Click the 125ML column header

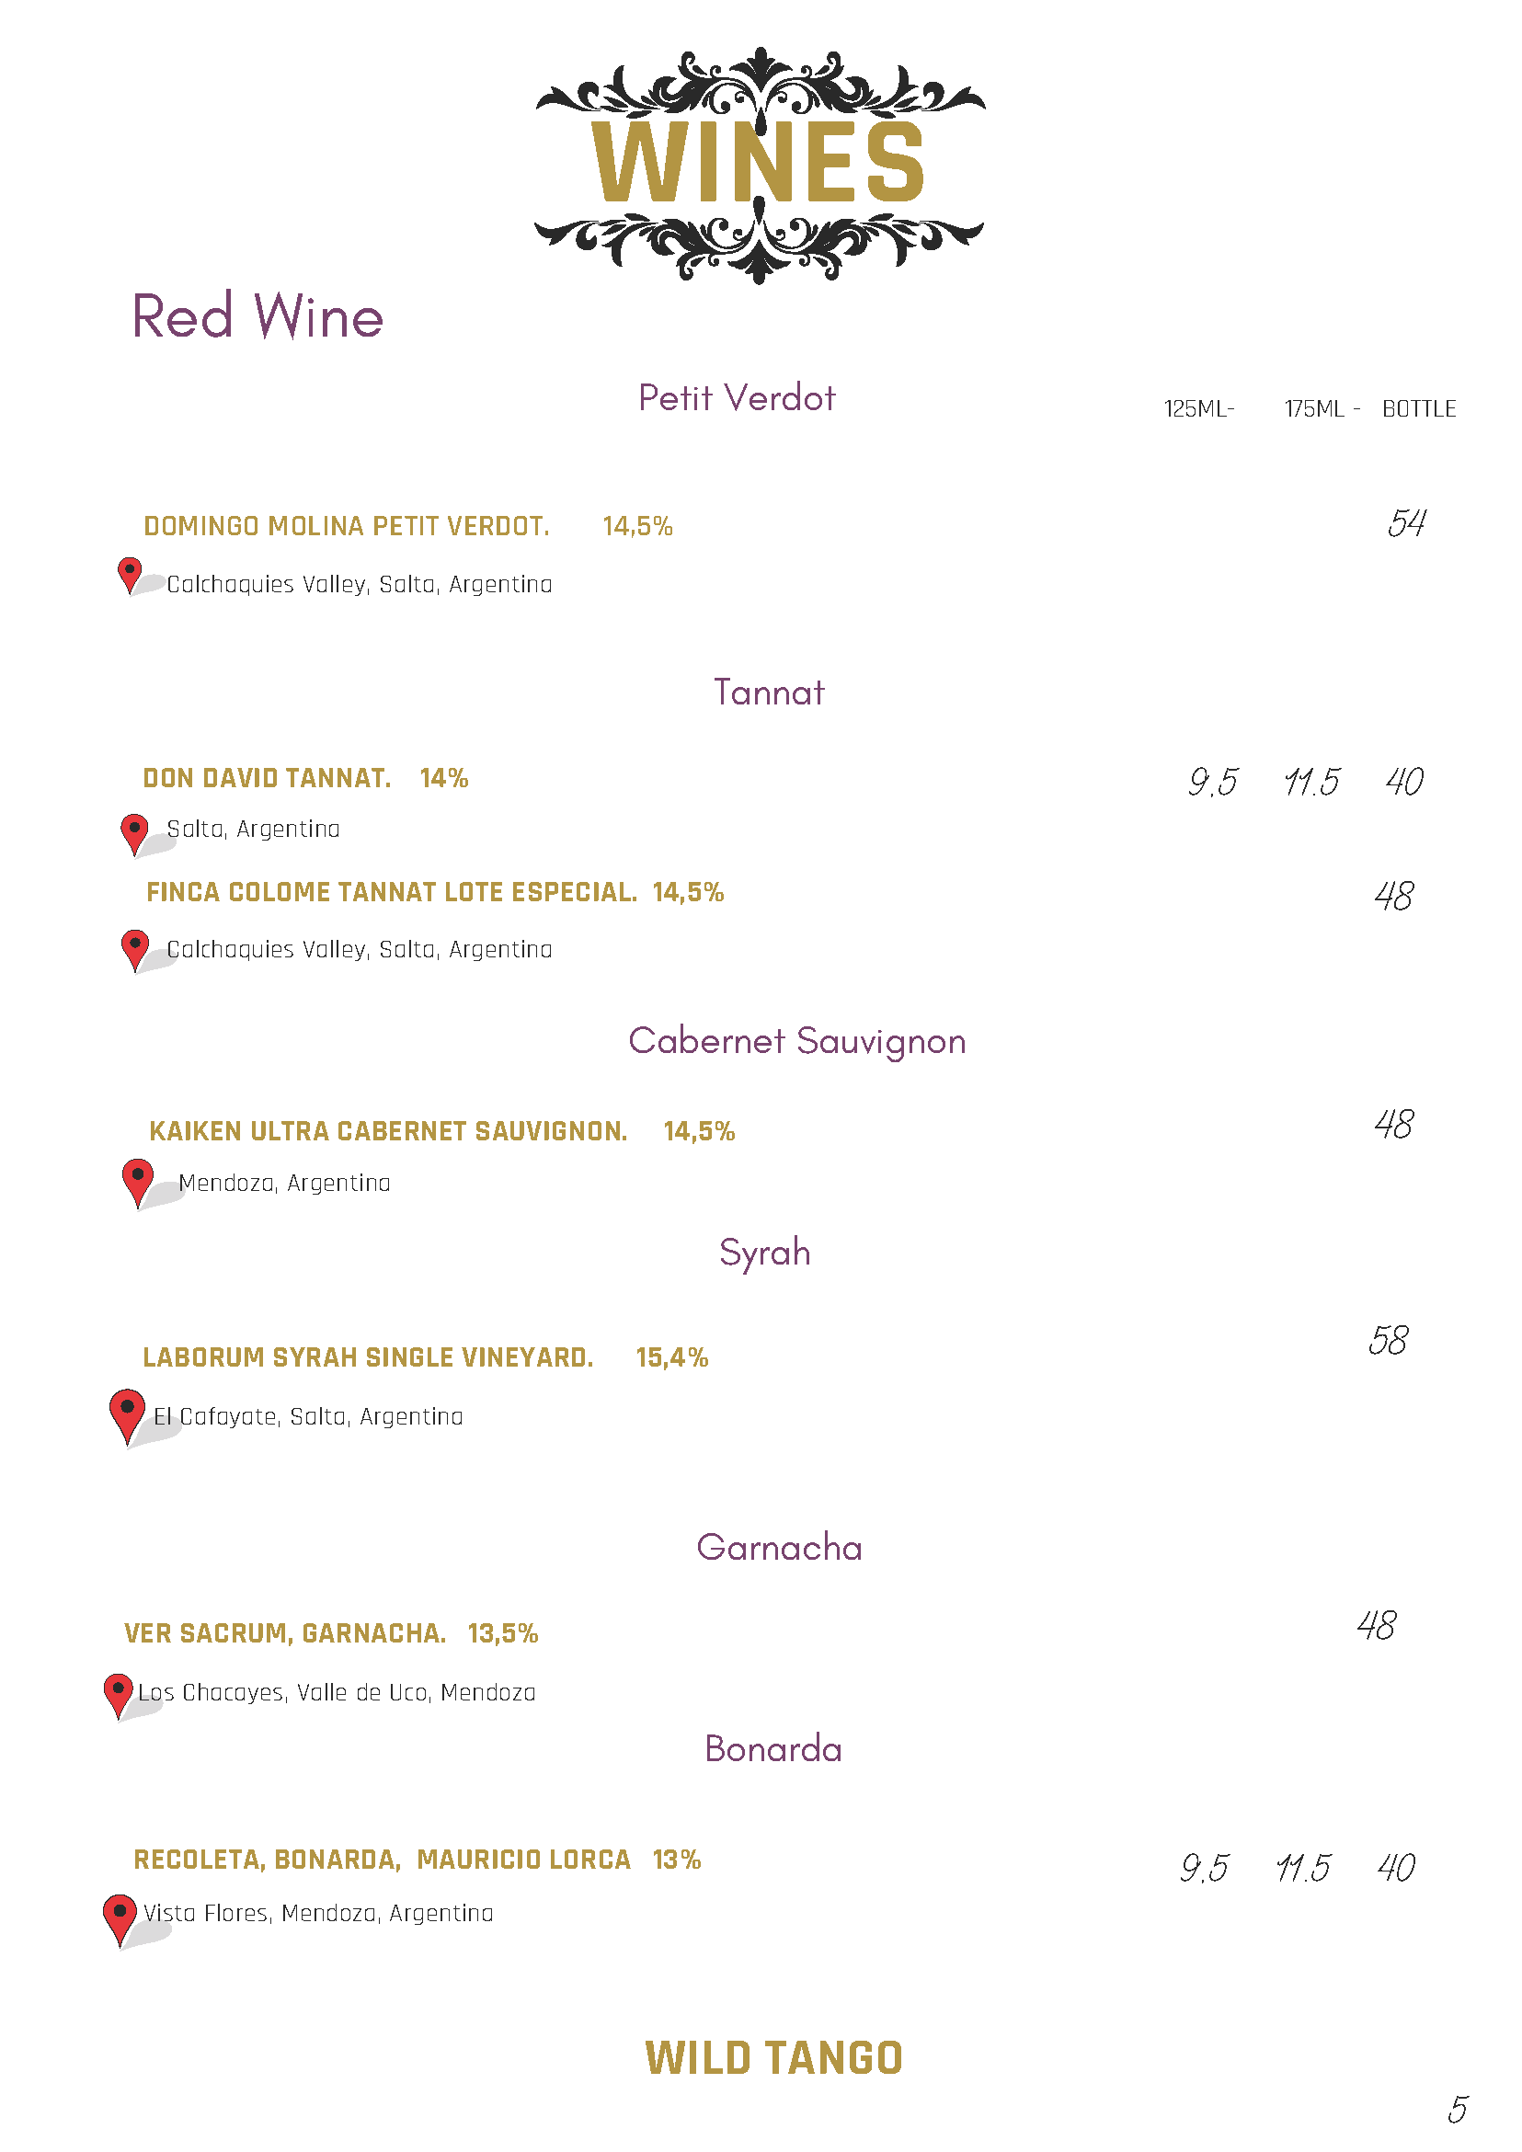[1197, 409]
